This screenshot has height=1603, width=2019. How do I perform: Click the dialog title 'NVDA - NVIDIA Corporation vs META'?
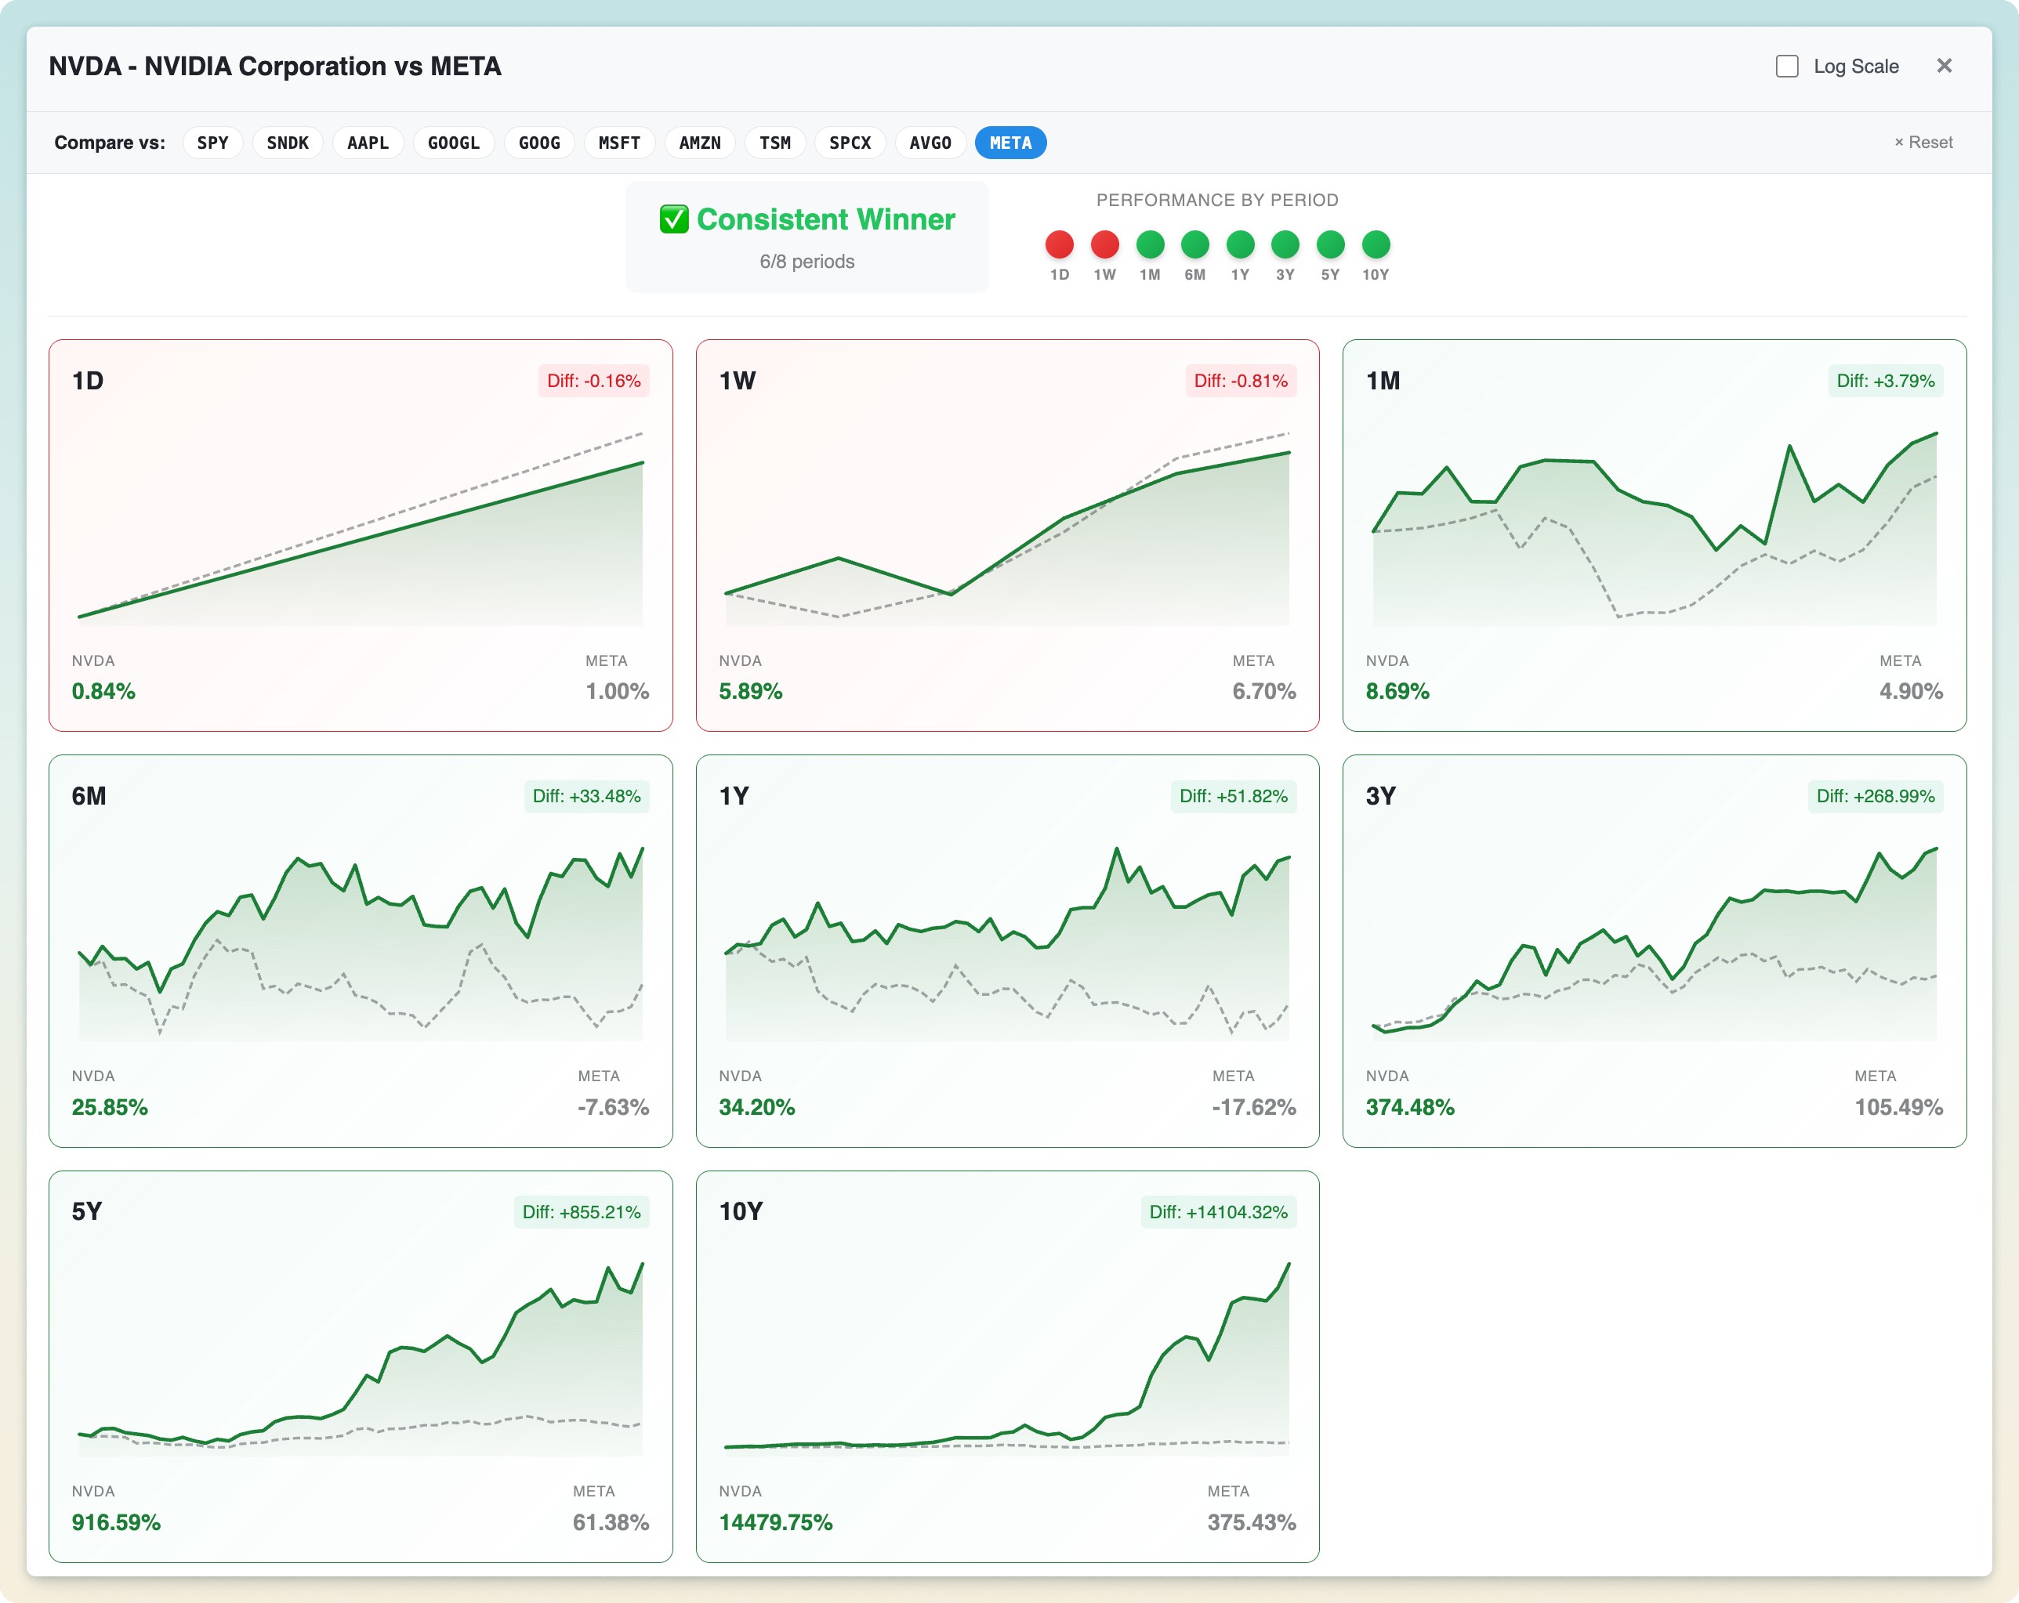pyautogui.click(x=275, y=67)
